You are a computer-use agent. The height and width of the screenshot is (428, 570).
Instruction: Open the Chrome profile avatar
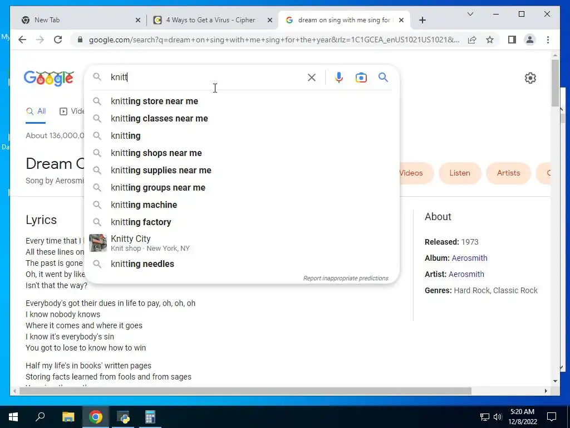click(530, 40)
